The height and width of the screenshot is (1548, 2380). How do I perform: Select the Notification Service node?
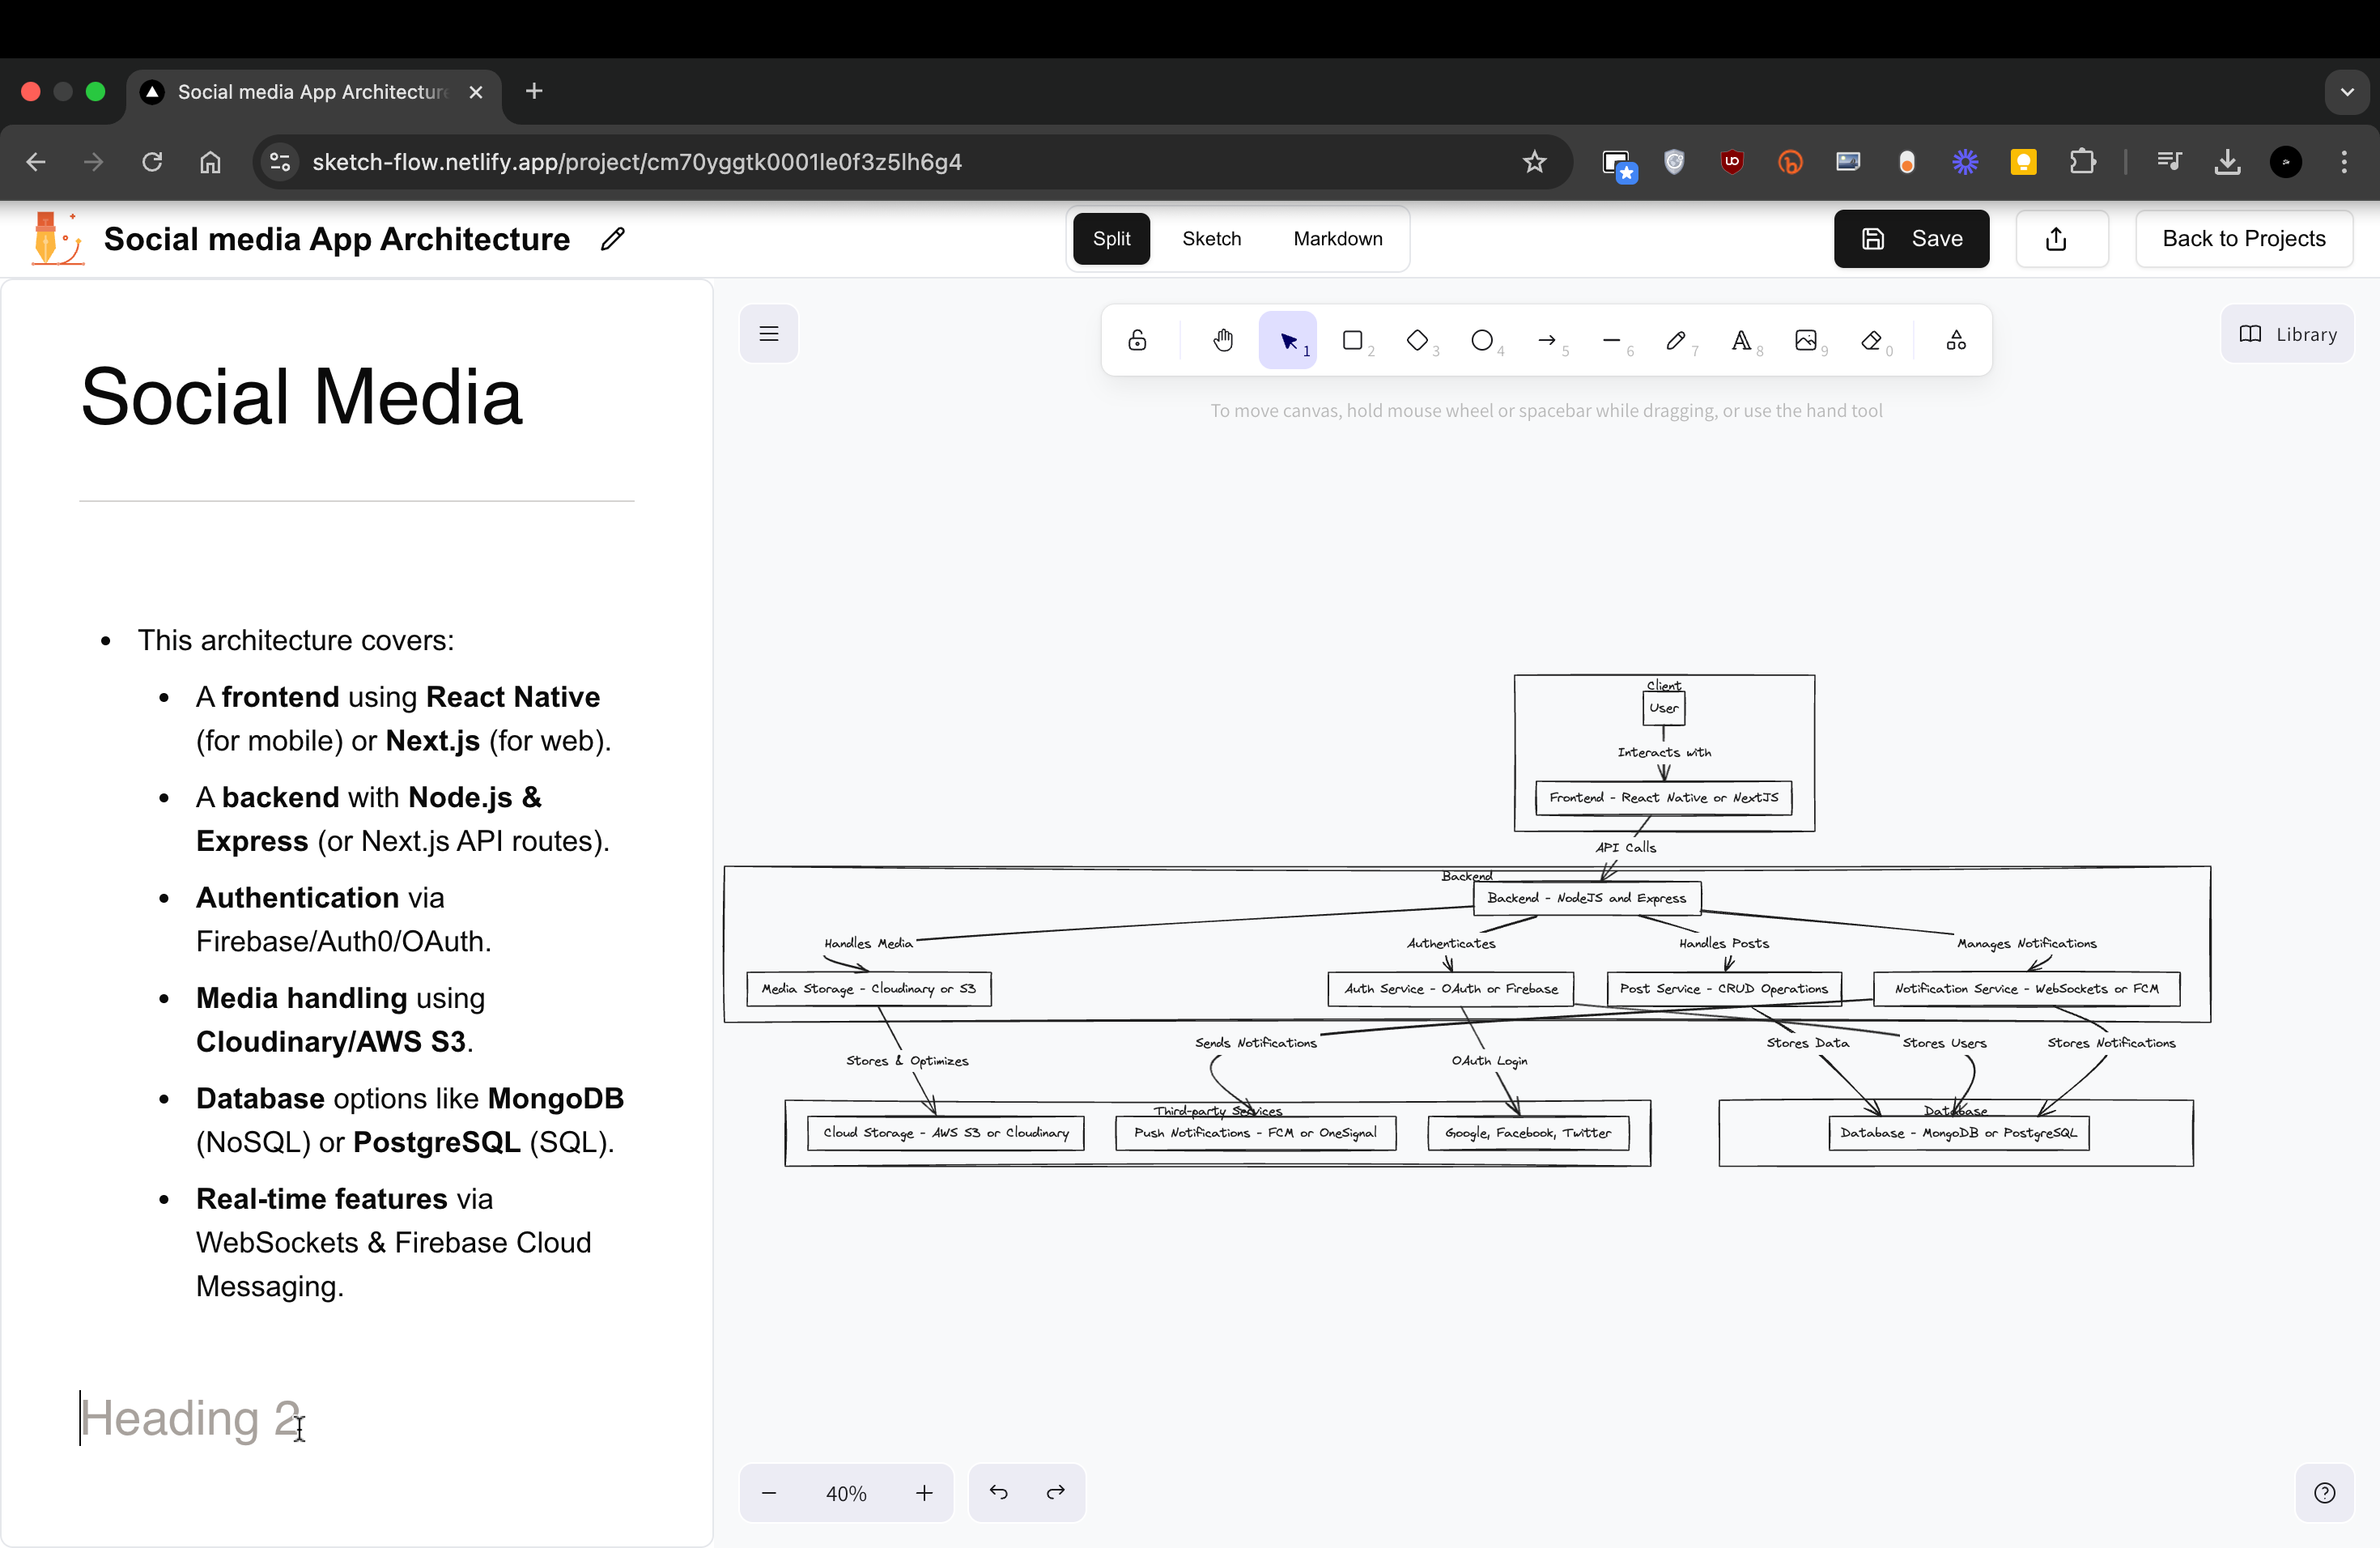pos(2026,989)
